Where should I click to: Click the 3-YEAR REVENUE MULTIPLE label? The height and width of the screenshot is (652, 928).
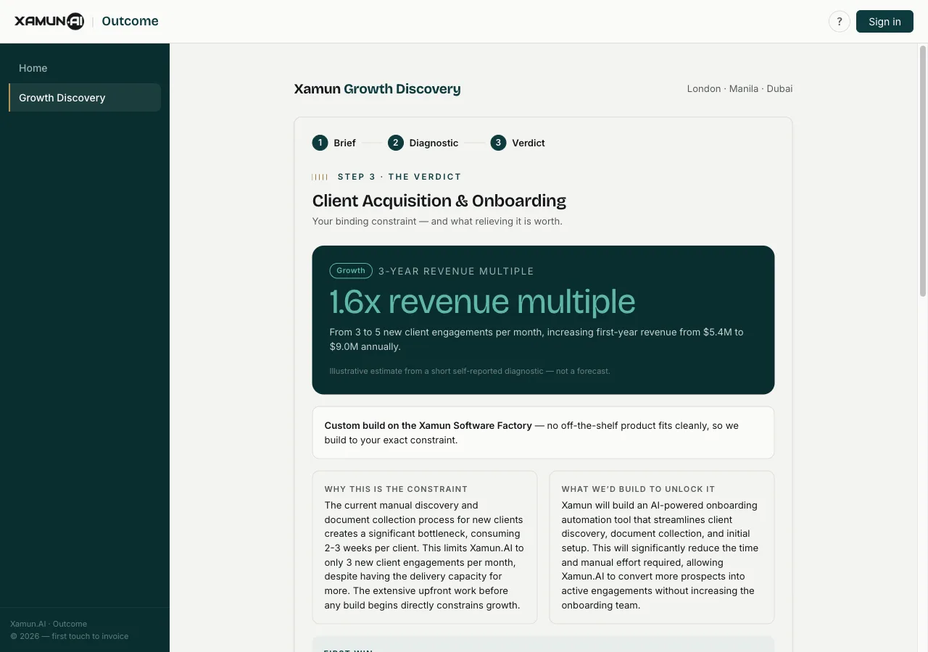click(x=456, y=271)
